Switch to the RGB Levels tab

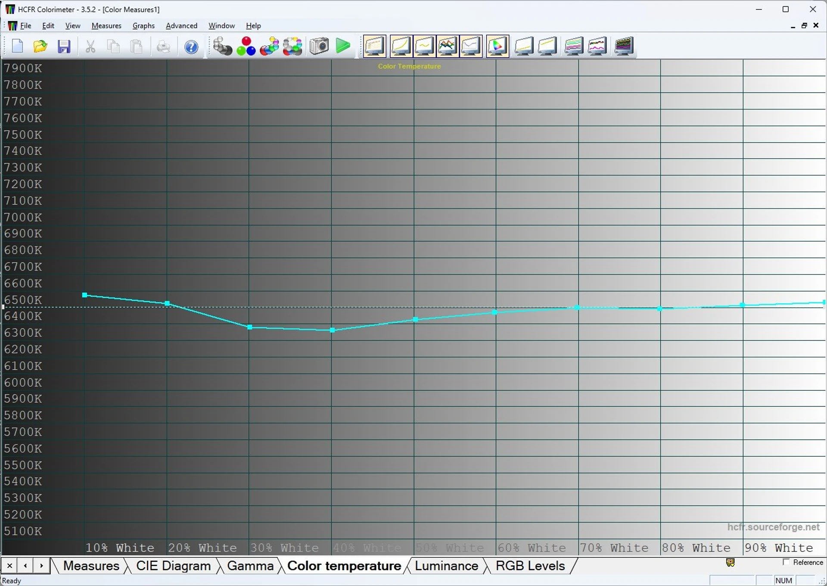530,566
